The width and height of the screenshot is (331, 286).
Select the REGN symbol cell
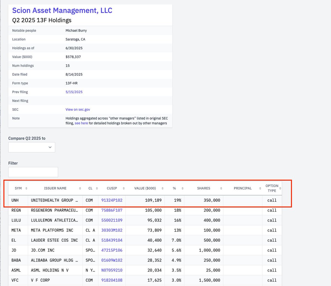point(18,210)
